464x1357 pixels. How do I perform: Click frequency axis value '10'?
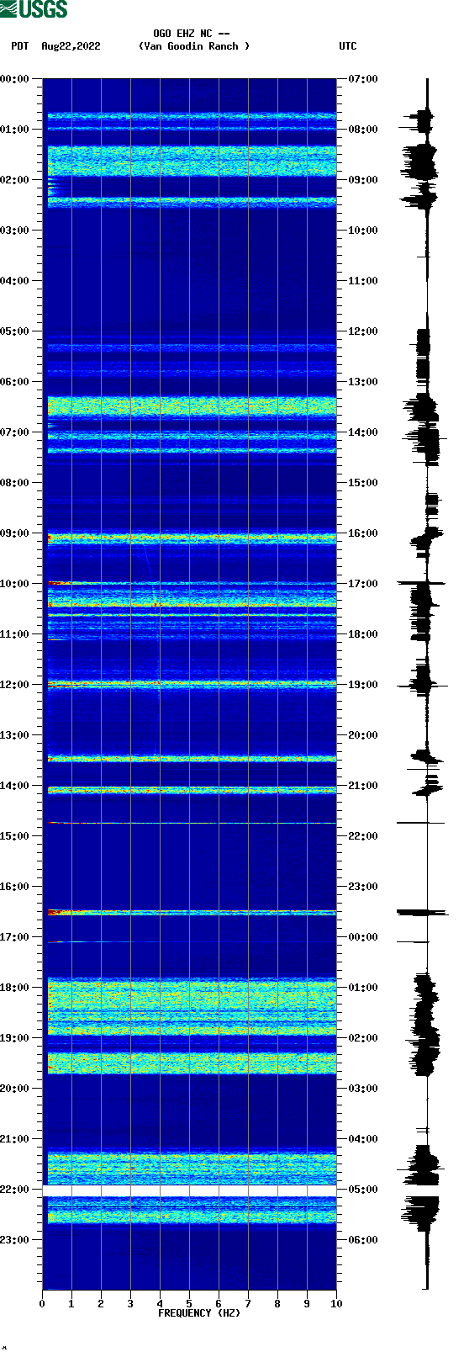coord(336,1304)
